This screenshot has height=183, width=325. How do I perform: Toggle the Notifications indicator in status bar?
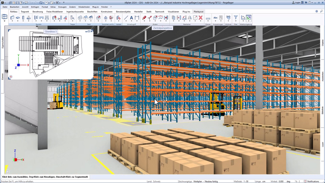click(x=311, y=181)
